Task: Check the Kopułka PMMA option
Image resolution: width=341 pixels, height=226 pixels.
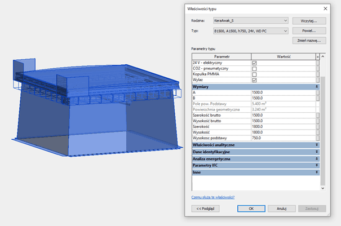Action: (x=254, y=74)
